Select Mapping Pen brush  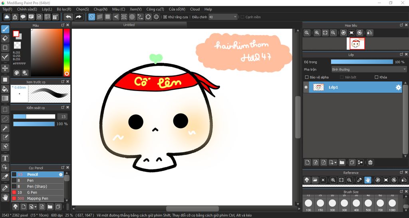coord(37,198)
